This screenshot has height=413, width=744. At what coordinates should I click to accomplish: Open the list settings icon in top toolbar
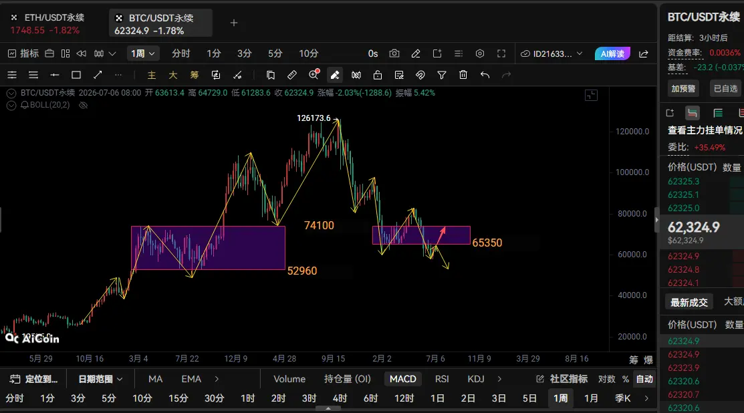459,53
